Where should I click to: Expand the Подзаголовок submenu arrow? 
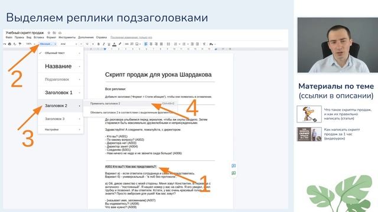click(80, 79)
